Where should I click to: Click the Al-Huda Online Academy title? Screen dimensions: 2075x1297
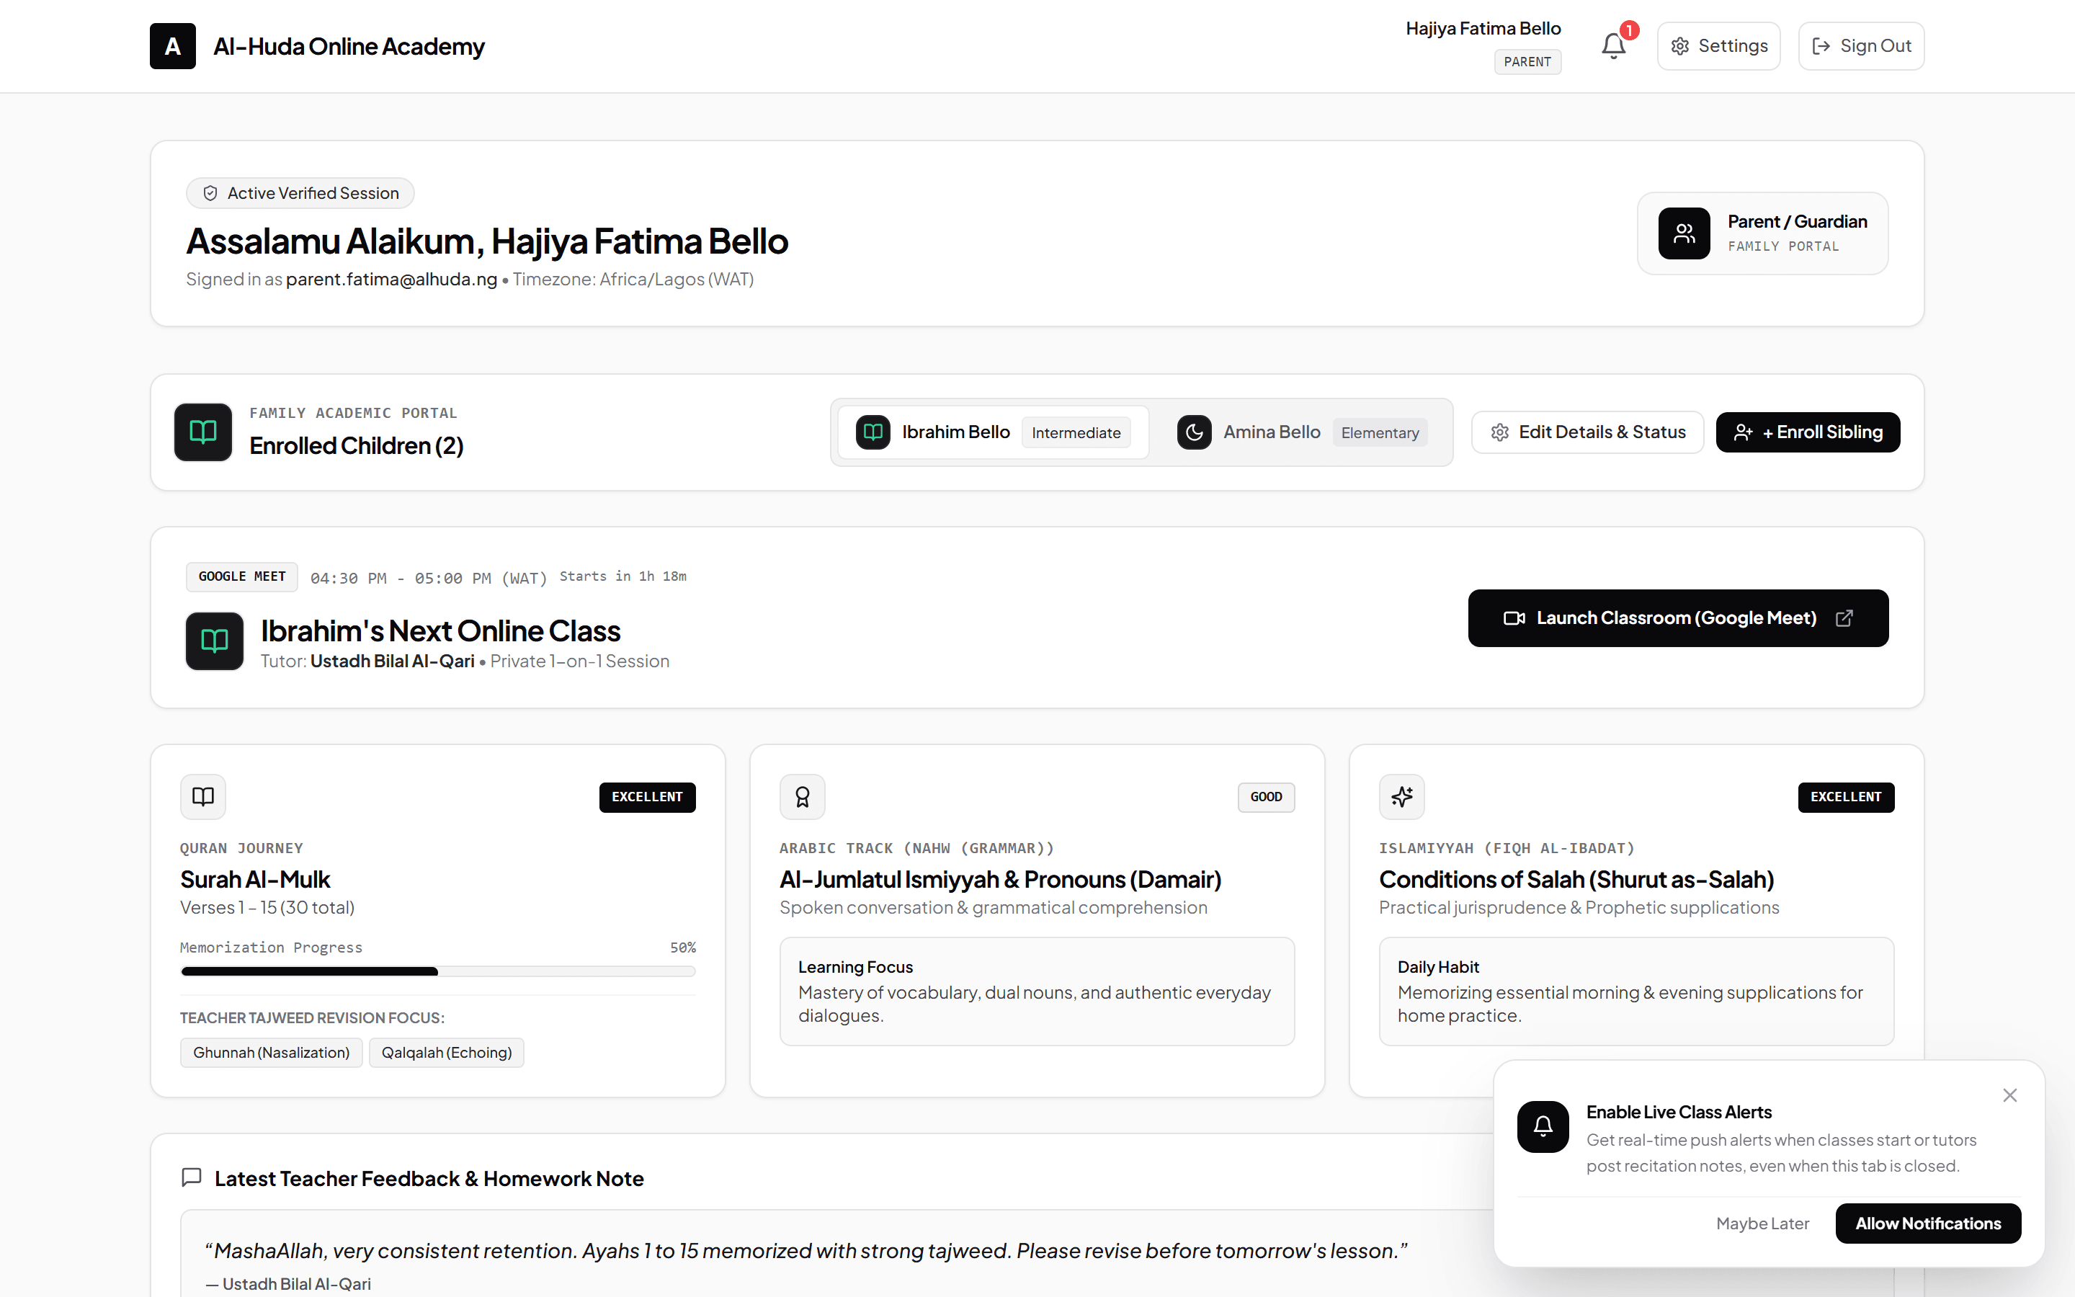(x=349, y=46)
